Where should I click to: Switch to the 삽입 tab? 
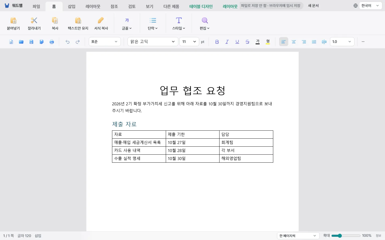tap(72, 6)
